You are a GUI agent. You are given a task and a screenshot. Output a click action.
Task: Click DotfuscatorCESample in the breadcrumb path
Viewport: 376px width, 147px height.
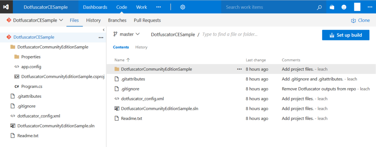[x=173, y=35]
